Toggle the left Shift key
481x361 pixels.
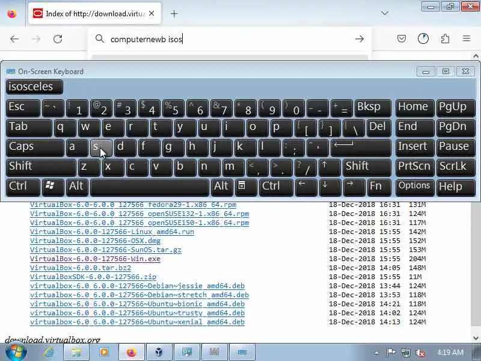(41, 167)
